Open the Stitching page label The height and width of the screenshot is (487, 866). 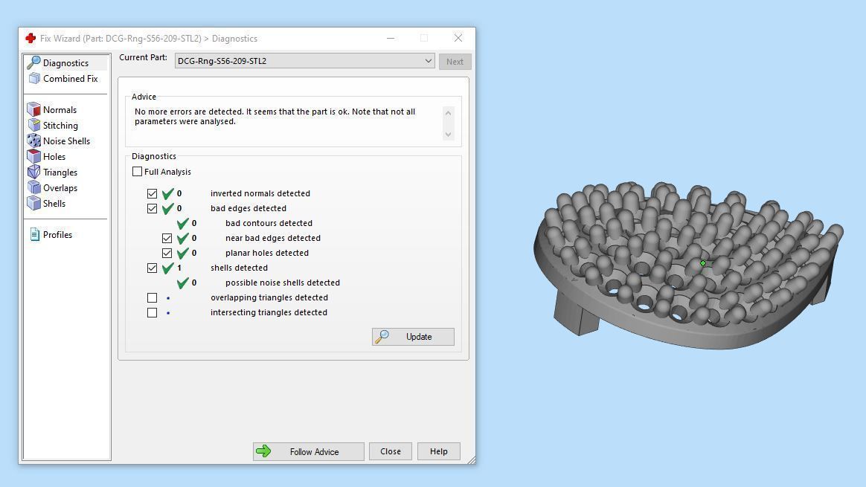[60, 126]
